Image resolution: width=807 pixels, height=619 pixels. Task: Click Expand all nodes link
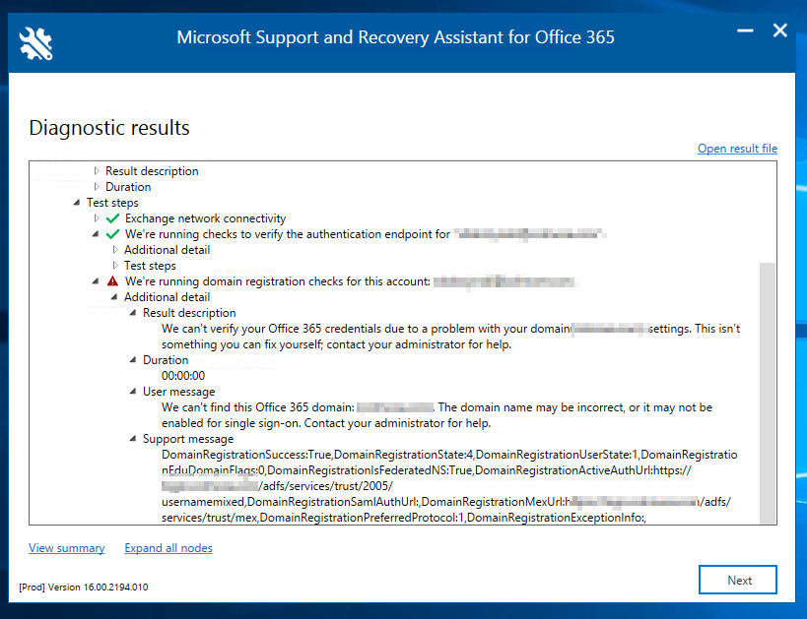coord(168,548)
